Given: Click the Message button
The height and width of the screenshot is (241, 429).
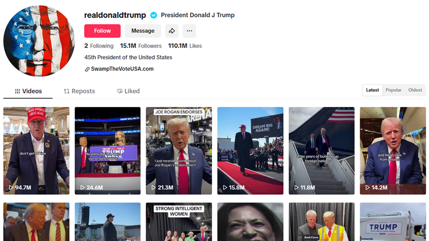Looking at the screenshot, I should 143,31.
